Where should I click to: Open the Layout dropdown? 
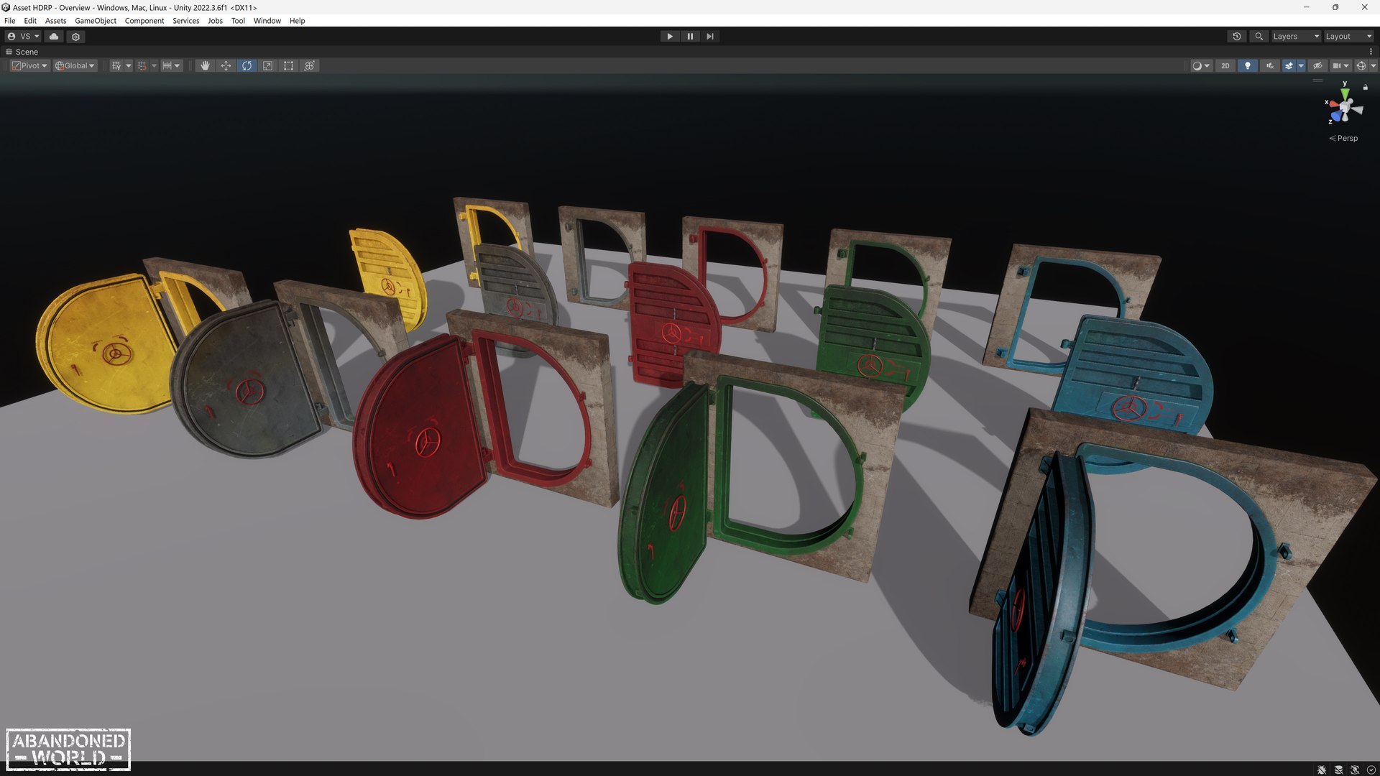[1349, 36]
